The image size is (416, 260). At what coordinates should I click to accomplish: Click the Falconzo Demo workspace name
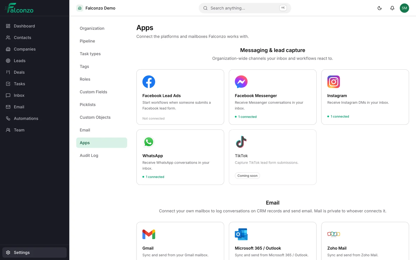[x=100, y=8]
